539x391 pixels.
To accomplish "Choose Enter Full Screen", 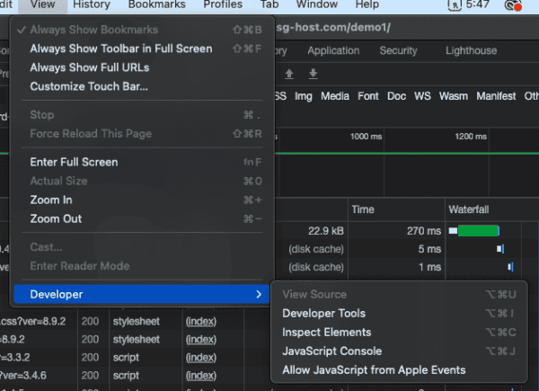I will (141, 163).
